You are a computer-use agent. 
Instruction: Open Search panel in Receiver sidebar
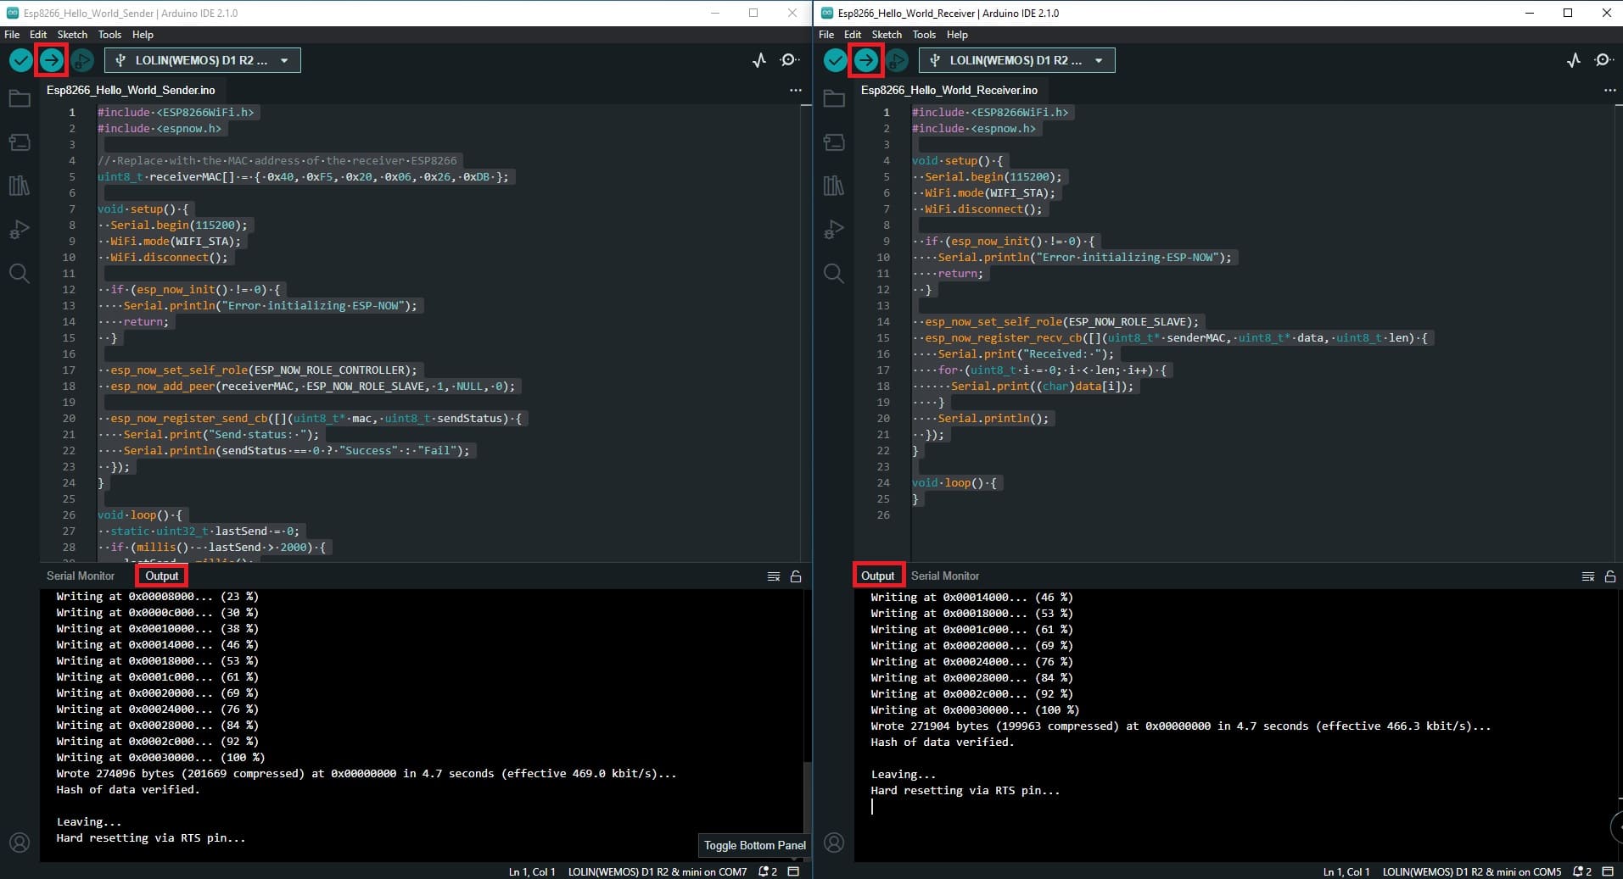coord(834,273)
